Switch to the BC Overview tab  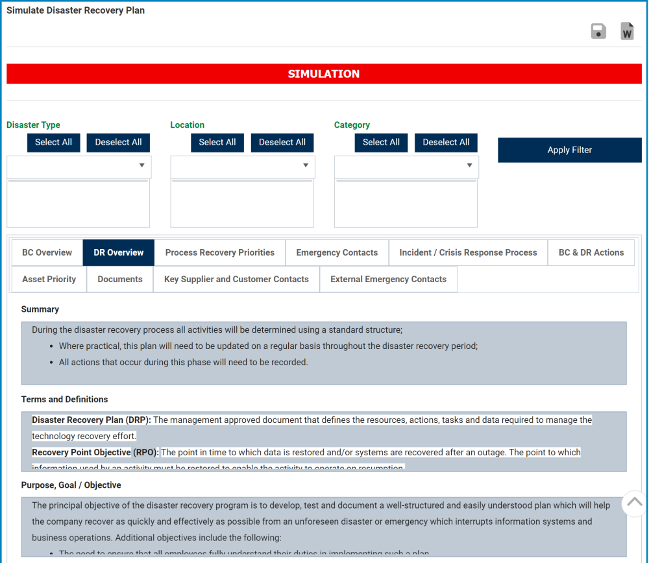click(47, 253)
